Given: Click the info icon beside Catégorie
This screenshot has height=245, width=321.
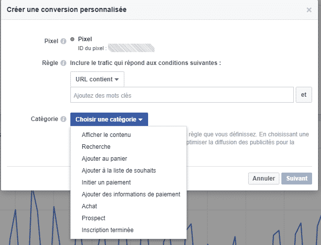Looking at the screenshot, I should 63,119.
